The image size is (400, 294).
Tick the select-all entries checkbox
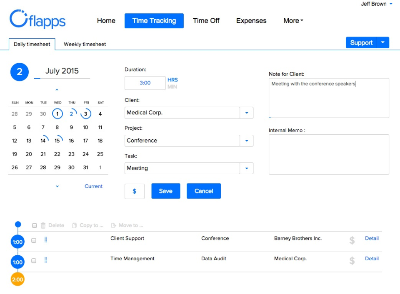point(35,225)
